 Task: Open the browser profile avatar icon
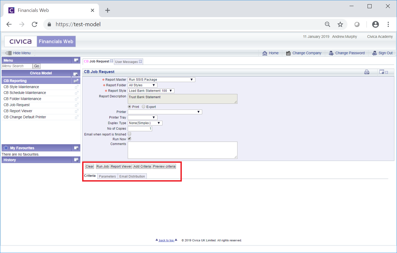coord(376,24)
